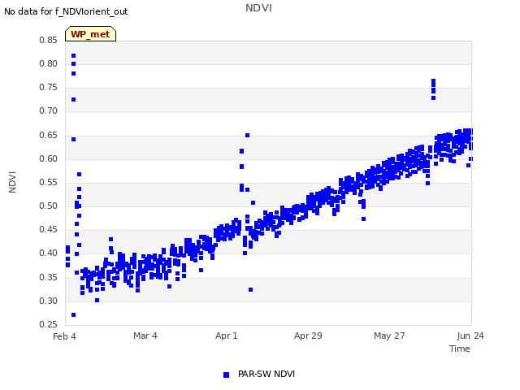Click the Jun 24 x-axis label

pyautogui.click(x=470, y=336)
